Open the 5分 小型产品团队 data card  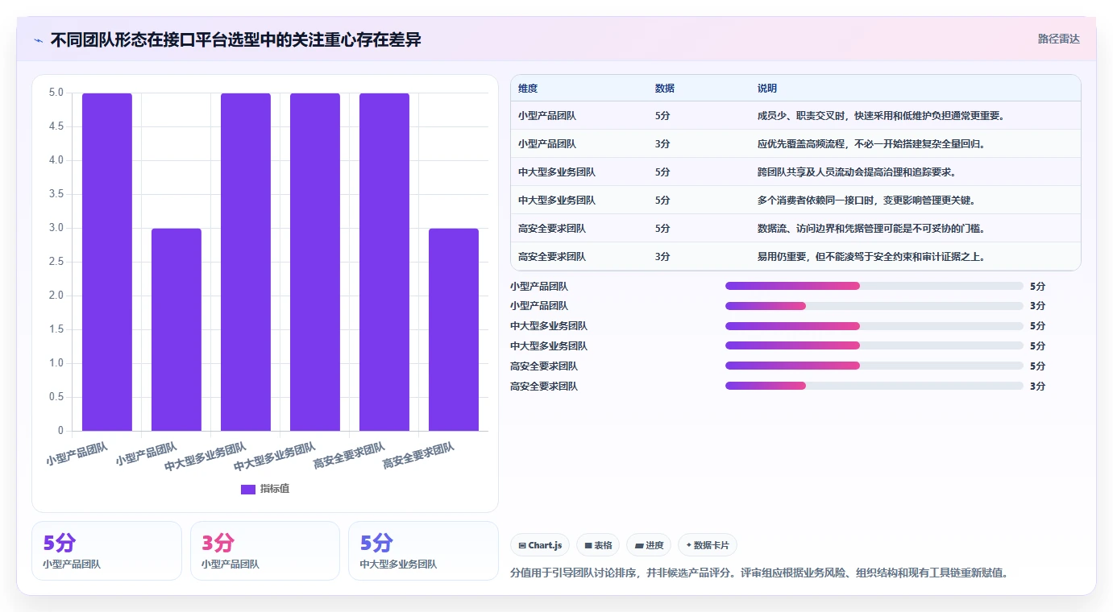tap(106, 551)
